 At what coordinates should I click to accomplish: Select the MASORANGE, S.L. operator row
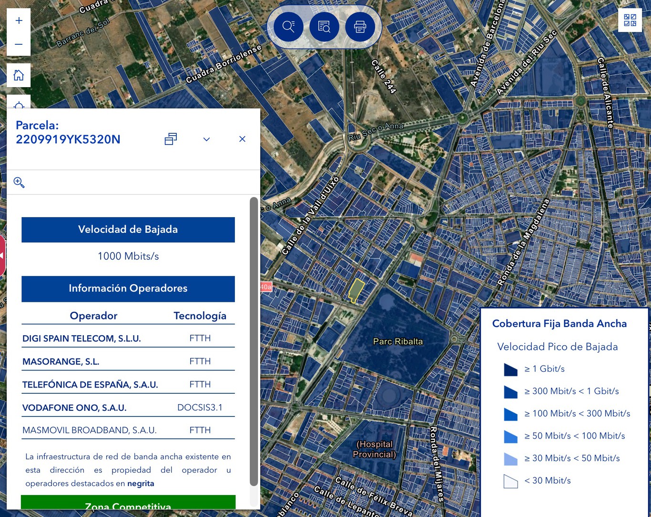tap(128, 361)
